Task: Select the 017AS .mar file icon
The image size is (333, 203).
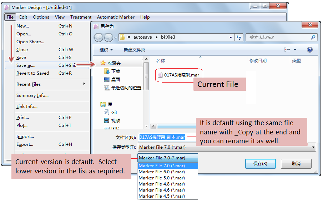Action: [160, 75]
